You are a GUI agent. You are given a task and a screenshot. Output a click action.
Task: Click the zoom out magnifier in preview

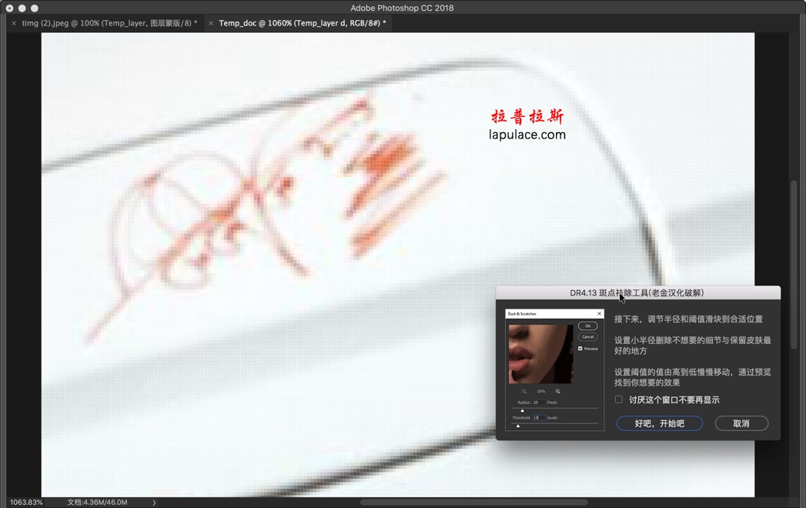[524, 391]
